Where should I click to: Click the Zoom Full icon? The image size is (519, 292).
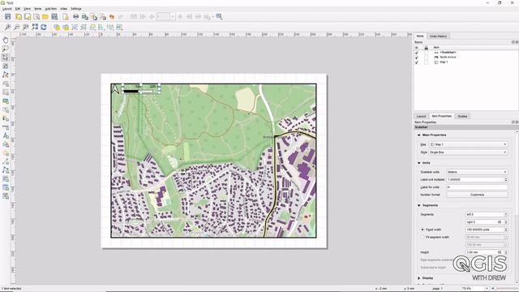(x=35, y=27)
